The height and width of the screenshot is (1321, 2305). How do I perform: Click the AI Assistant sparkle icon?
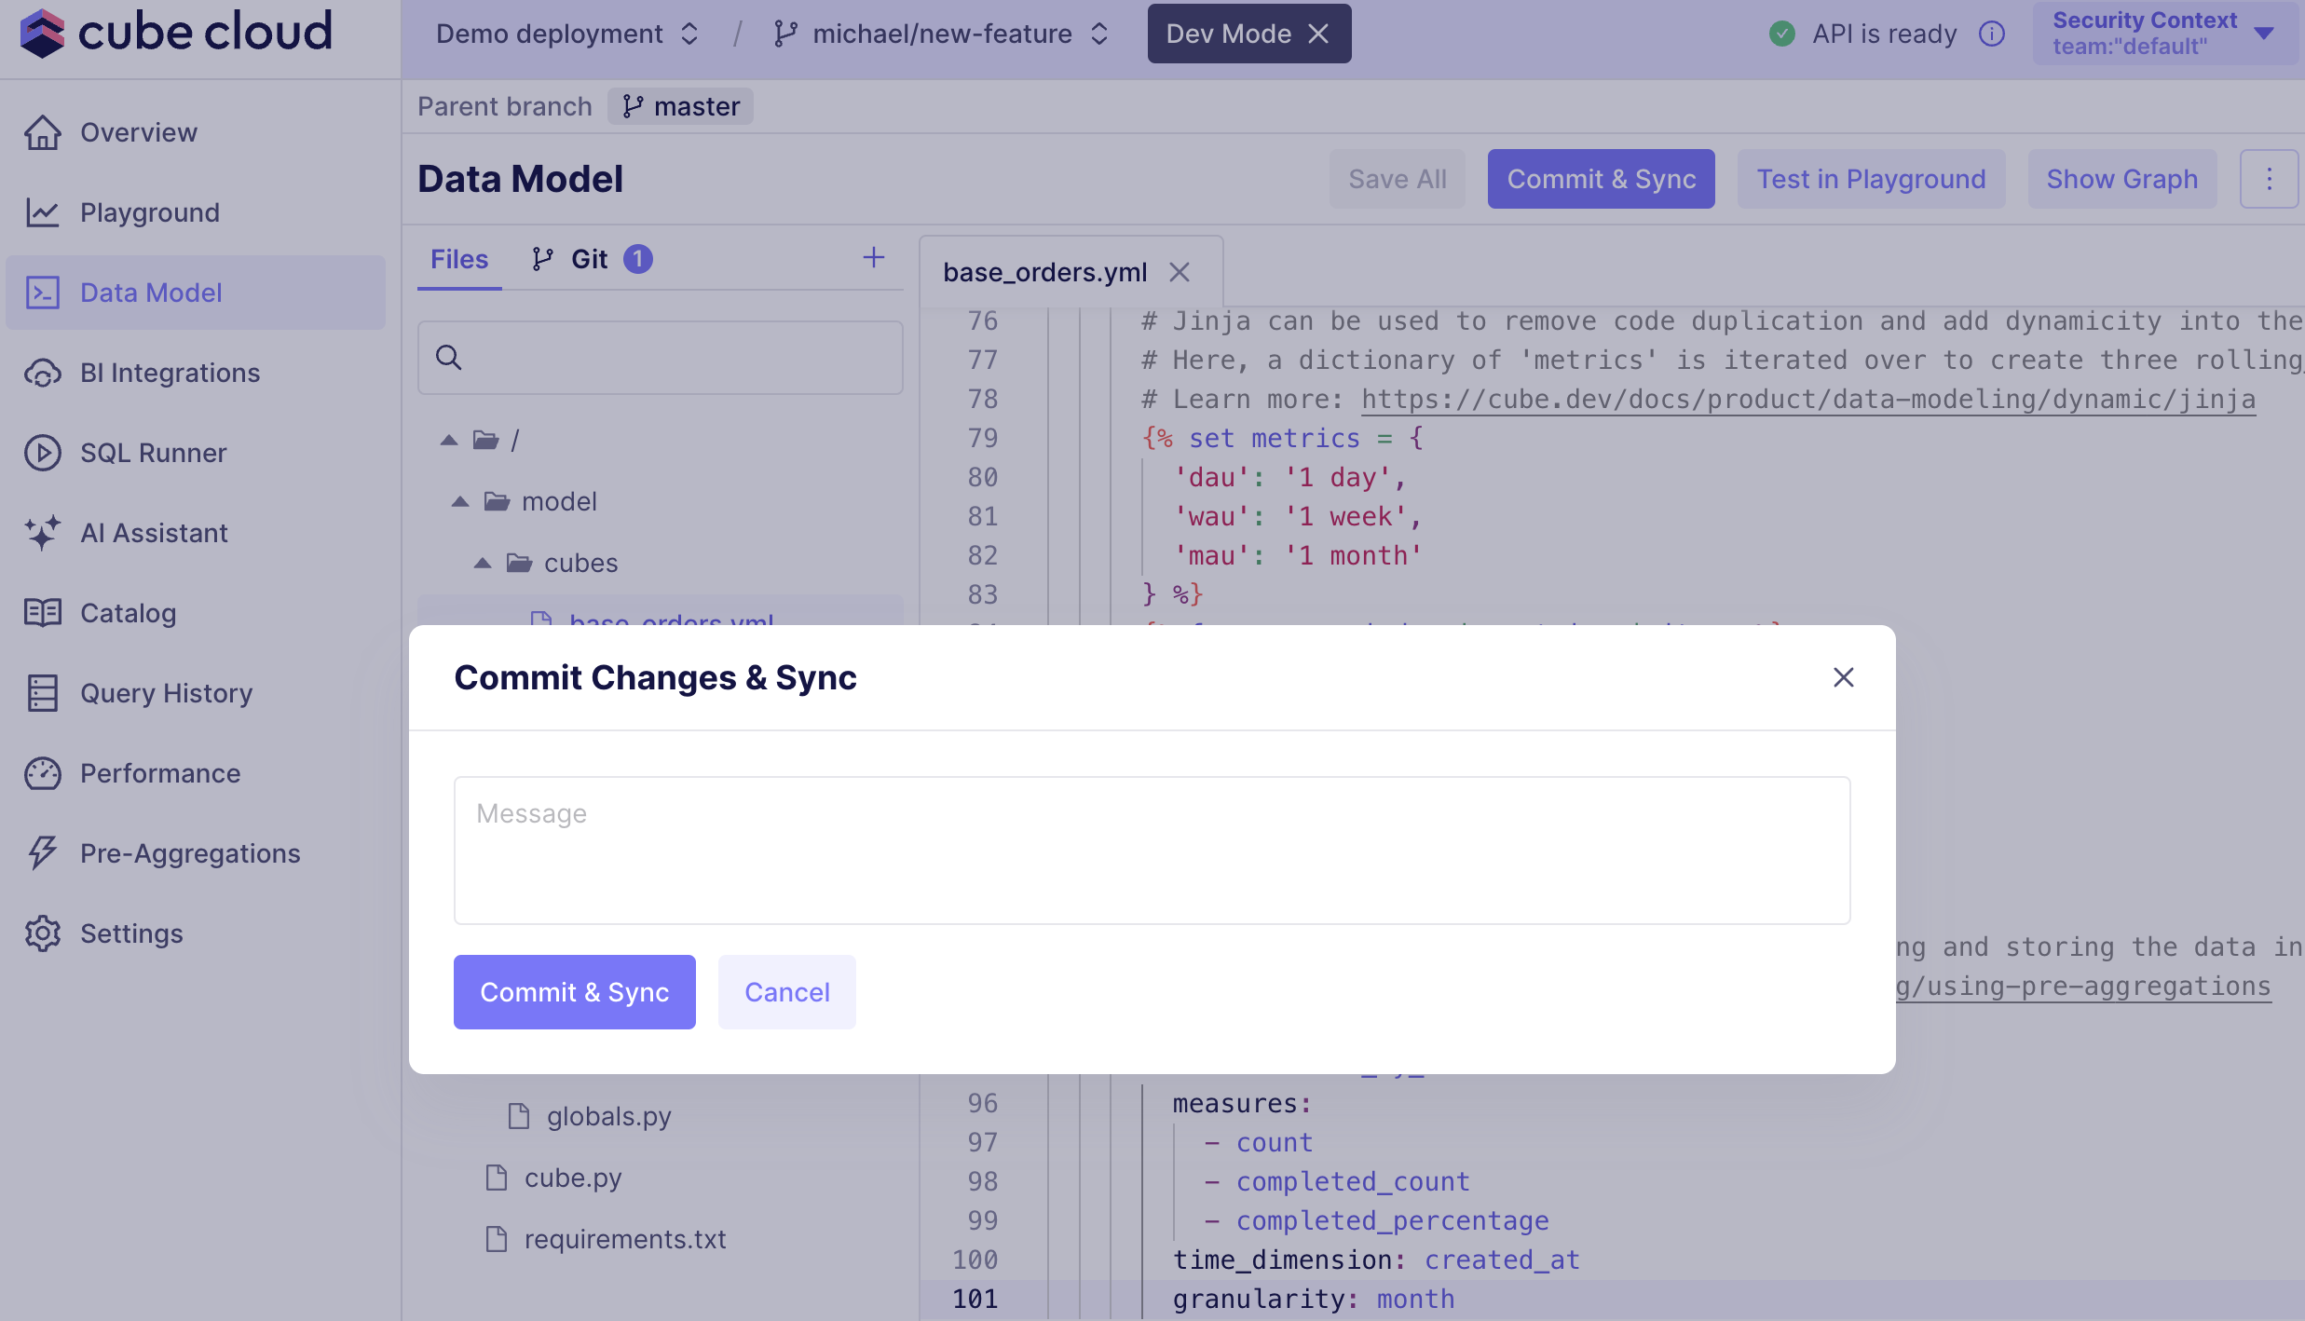coord(42,533)
